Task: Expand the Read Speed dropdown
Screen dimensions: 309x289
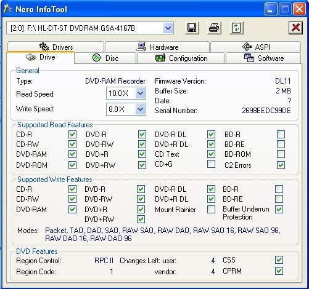Action: pyautogui.click(x=141, y=93)
